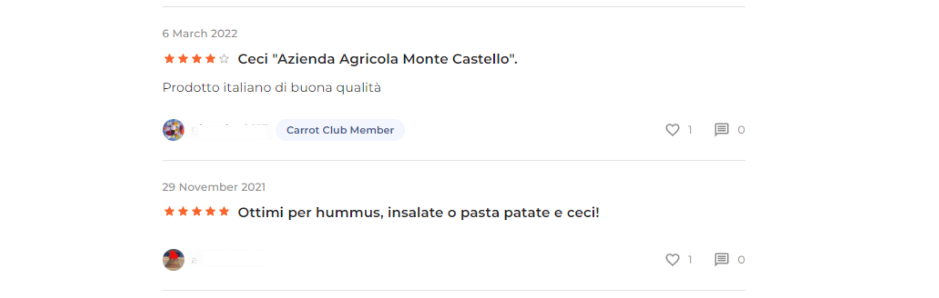Click the "29 November 2021" review date
The height and width of the screenshot is (298, 939).
click(213, 187)
